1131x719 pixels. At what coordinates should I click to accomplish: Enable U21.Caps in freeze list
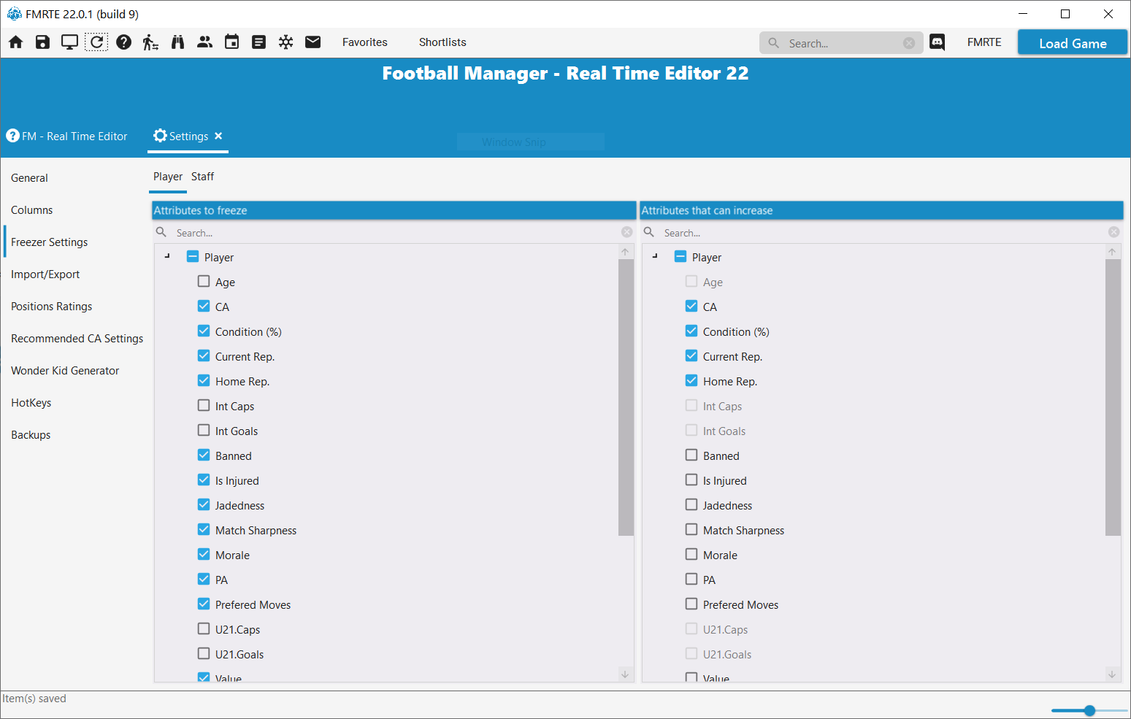point(204,628)
